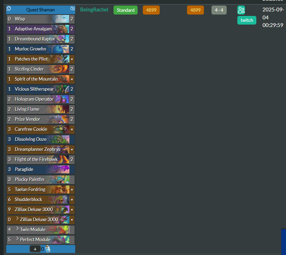Viewport: 286px width, 255px height.
Task: Click the dust jar icon at deck bottom
Action: 48,249
